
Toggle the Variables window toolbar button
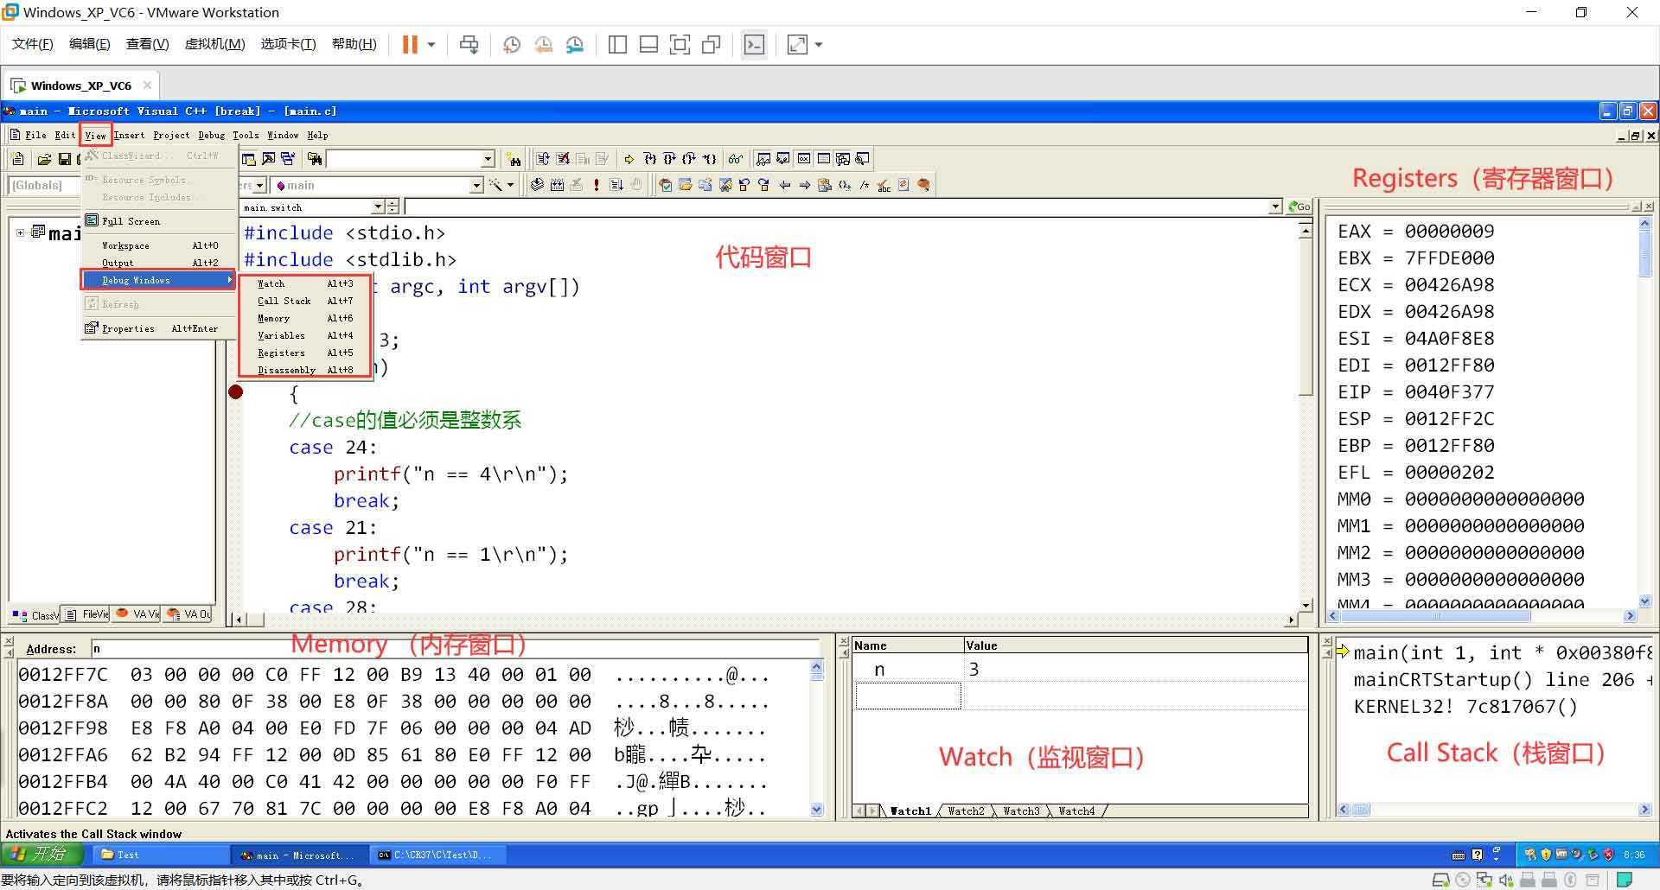coord(782,159)
